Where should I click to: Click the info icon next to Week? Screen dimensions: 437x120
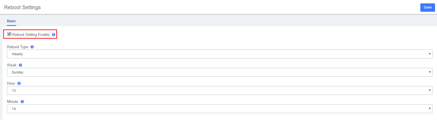point(20,65)
